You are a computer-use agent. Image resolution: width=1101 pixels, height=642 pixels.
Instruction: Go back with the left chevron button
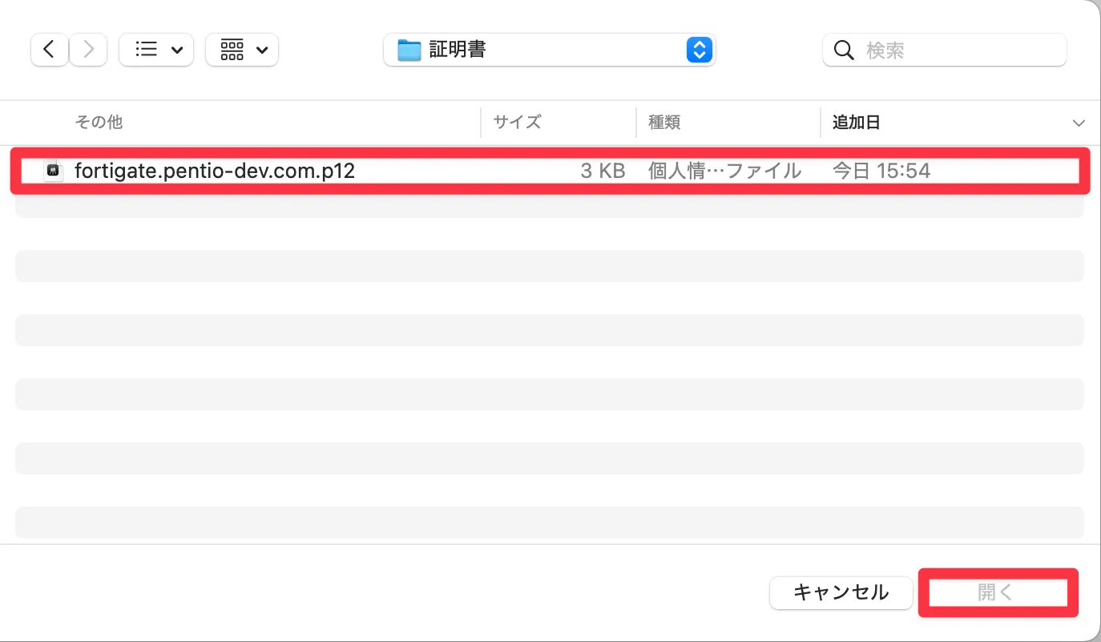pyautogui.click(x=49, y=50)
